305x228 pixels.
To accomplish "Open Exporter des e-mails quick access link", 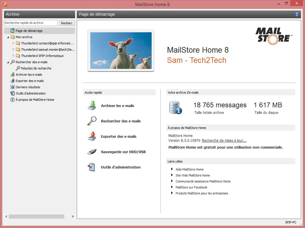I will click(x=119, y=136).
